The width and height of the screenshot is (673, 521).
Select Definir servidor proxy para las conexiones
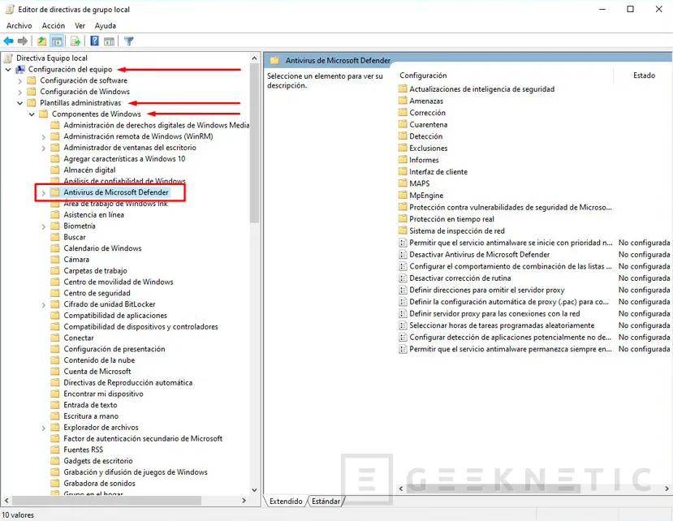[494, 314]
